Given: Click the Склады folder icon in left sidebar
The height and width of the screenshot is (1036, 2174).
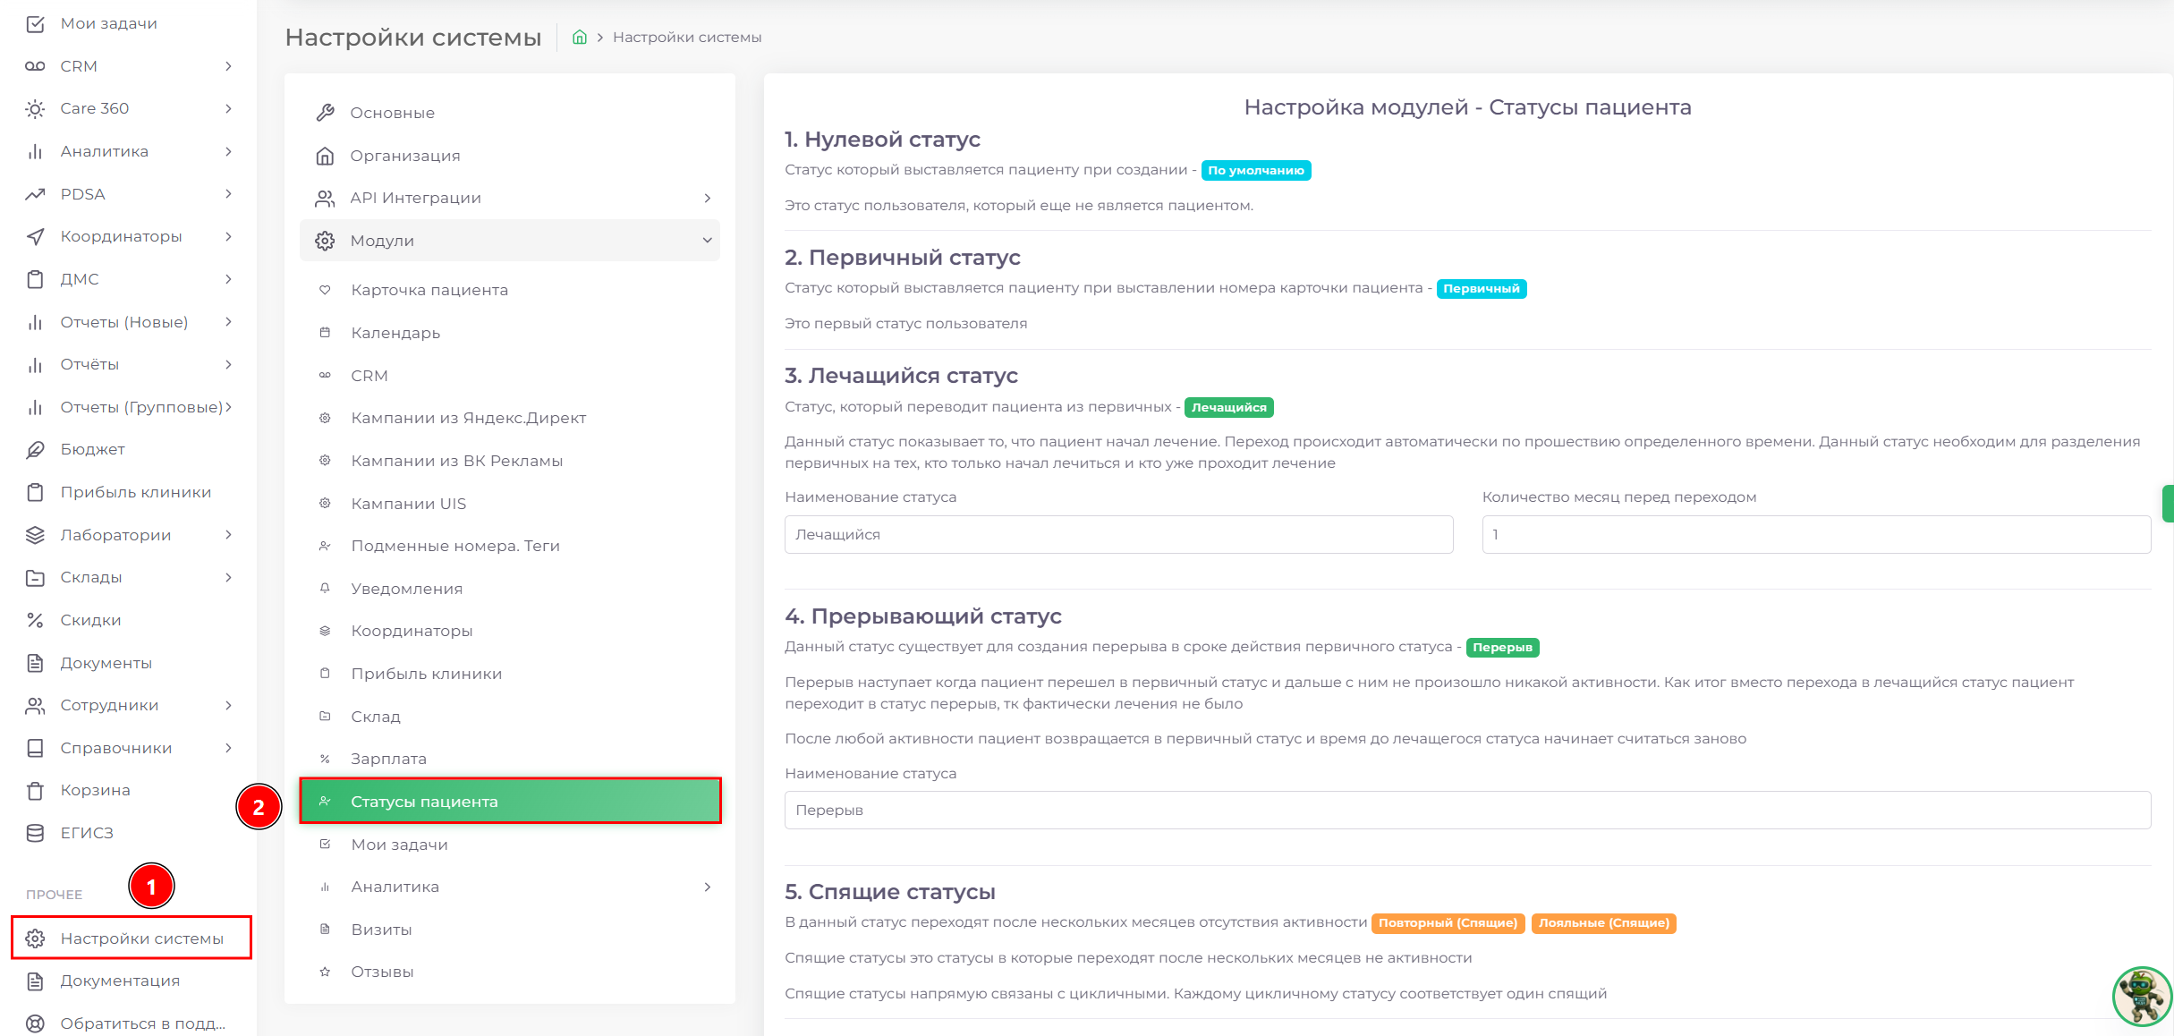Looking at the screenshot, I should 35,578.
